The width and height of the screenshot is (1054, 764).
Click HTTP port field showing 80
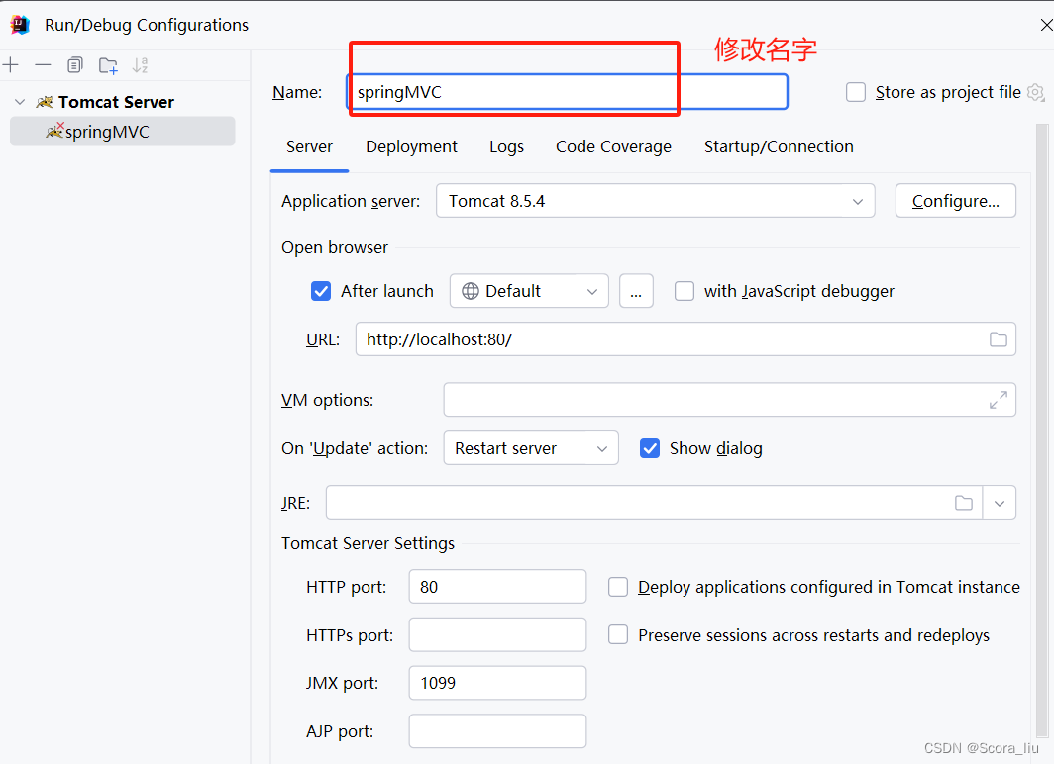[497, 588]
